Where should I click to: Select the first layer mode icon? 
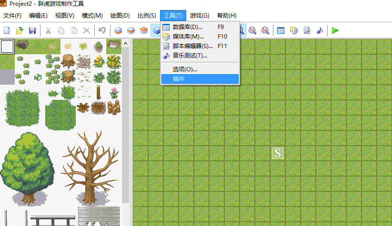point(118,30)
